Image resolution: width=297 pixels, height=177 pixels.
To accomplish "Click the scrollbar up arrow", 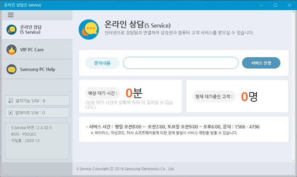I will (x=294, y=12).
